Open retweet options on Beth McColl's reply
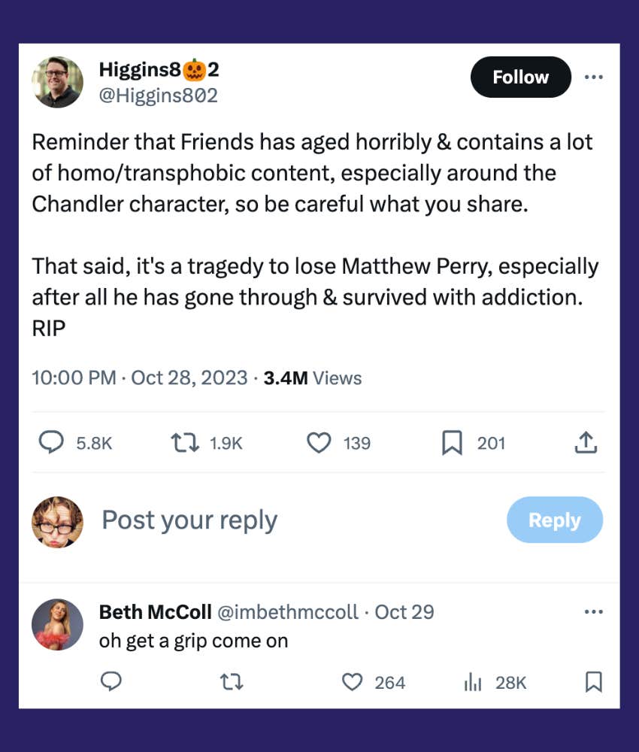 pos(230,682)
